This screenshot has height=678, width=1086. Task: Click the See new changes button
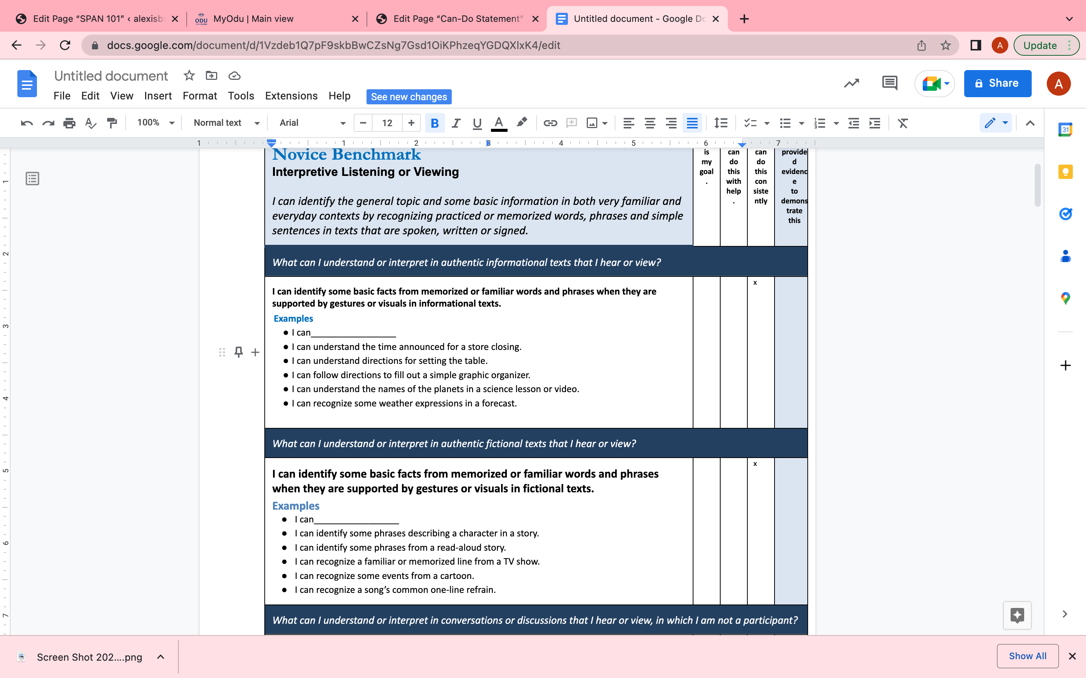409,97
